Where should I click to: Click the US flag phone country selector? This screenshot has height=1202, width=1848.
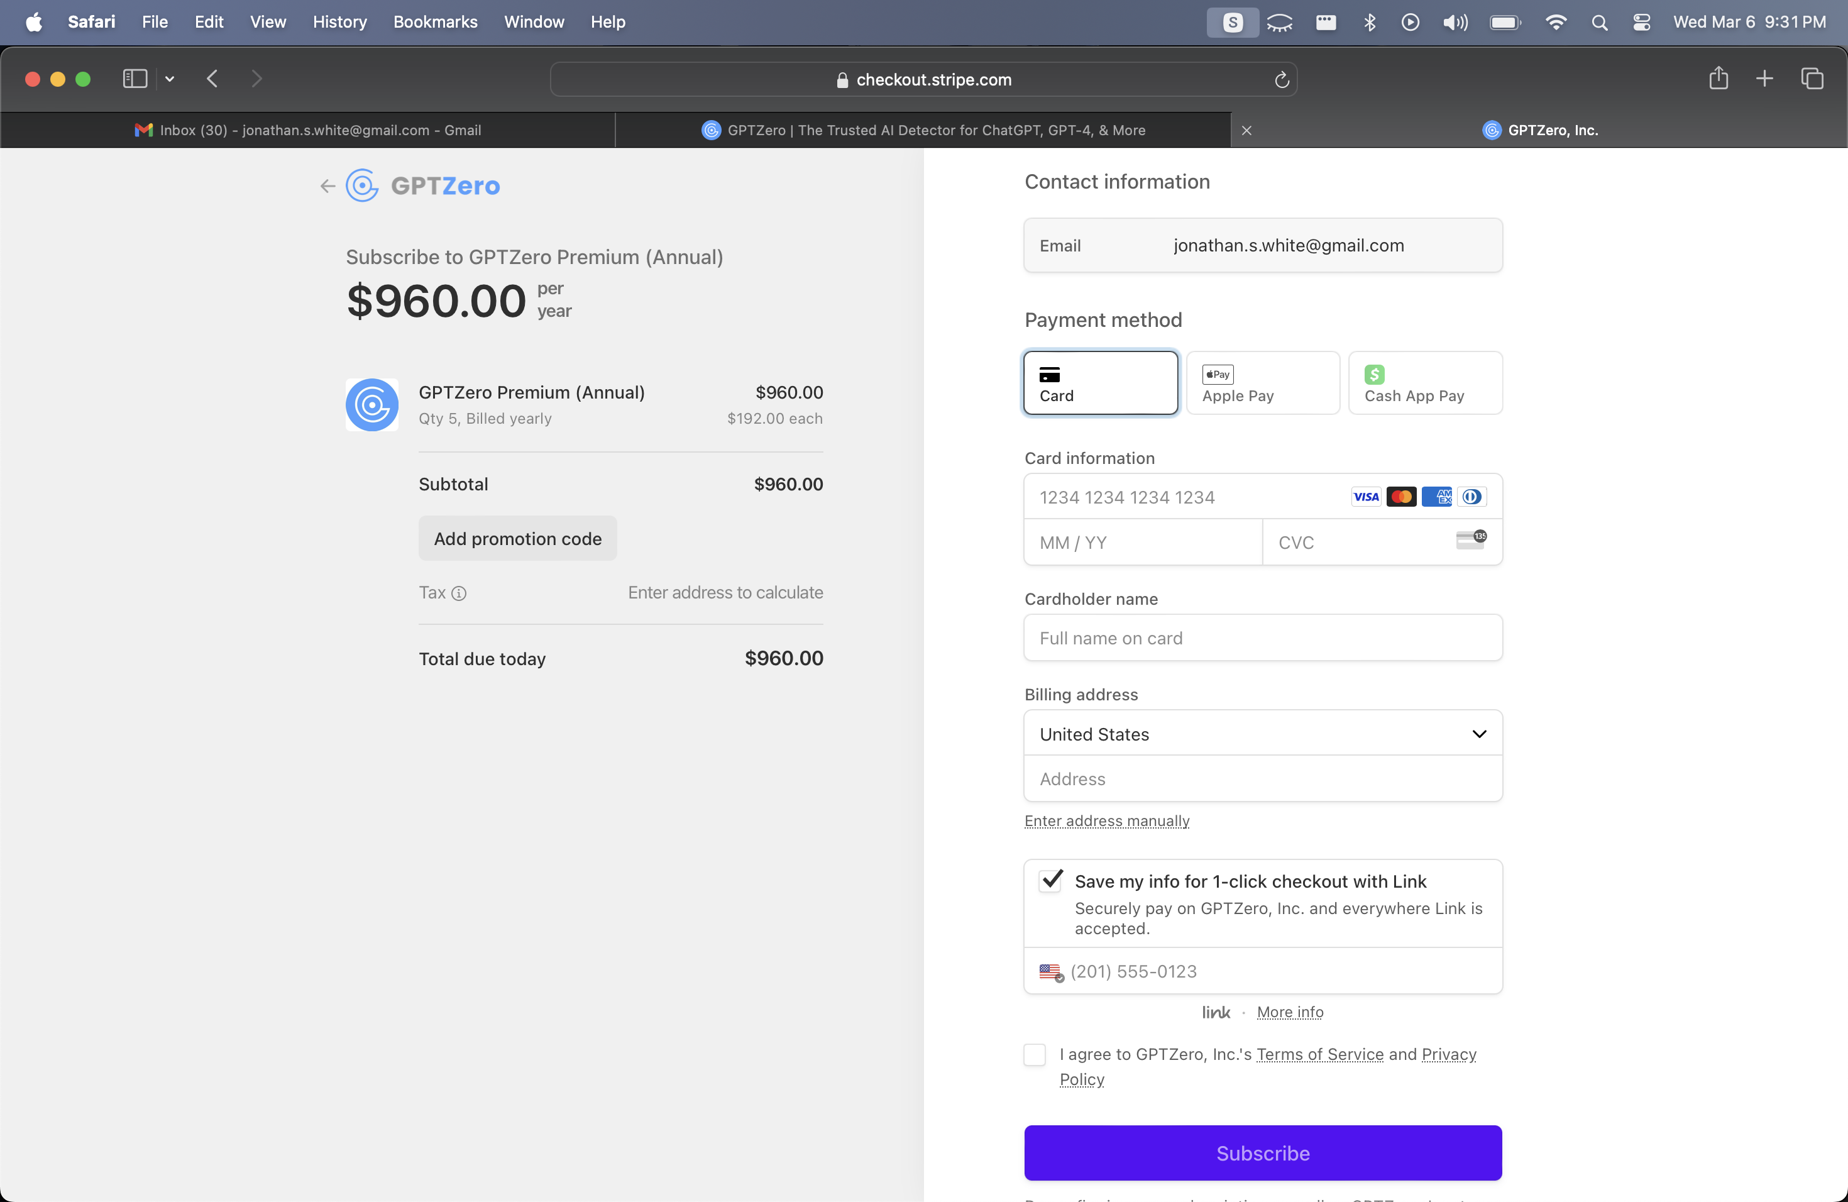[x=1050, y=972]
